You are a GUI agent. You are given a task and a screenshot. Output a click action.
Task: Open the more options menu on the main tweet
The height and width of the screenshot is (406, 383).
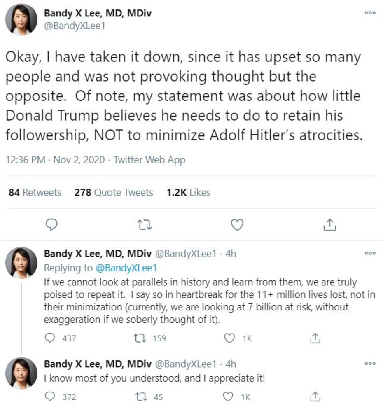pos(371,13)
